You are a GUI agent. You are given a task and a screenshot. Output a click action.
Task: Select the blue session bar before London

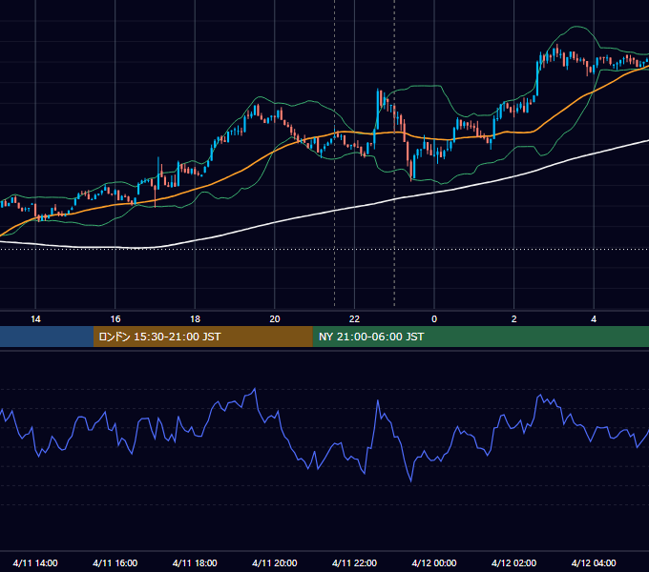(x=47, y=337)
